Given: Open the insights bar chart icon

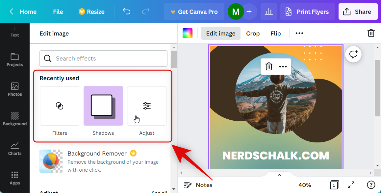Looking at the screenshot, I should [269, 12].
